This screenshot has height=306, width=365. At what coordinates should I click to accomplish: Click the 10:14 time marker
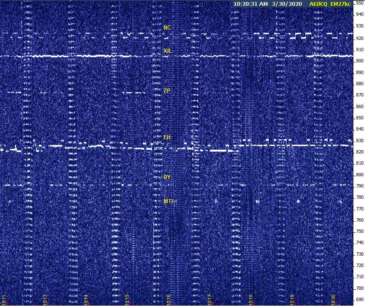pos(86,299)
